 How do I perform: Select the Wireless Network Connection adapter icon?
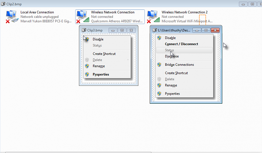pos(82,16)
